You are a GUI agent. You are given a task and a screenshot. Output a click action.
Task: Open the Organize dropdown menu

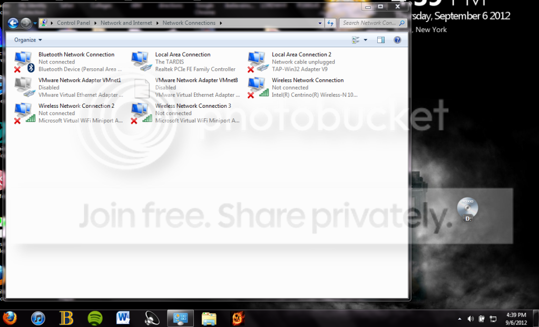(x=28, y=40)
